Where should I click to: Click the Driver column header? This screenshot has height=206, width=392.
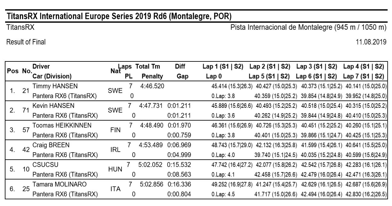(x=41, y=67)
